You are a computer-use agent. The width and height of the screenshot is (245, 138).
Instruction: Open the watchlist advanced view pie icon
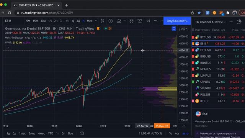239,22
